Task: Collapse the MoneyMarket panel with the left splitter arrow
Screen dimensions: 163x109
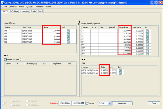Action: pos(79,22)
